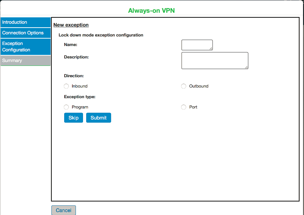The height and width of the screenshot is (215, 304).
Task: Click the green Always-on VPN title
Action: [151, 11]
